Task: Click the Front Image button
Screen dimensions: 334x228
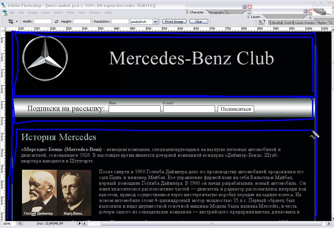Action: (174, 22)
